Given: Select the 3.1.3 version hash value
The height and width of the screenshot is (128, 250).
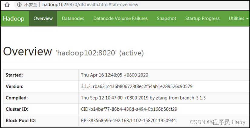Looking at the screenshot, I should [x=137, y=86].
